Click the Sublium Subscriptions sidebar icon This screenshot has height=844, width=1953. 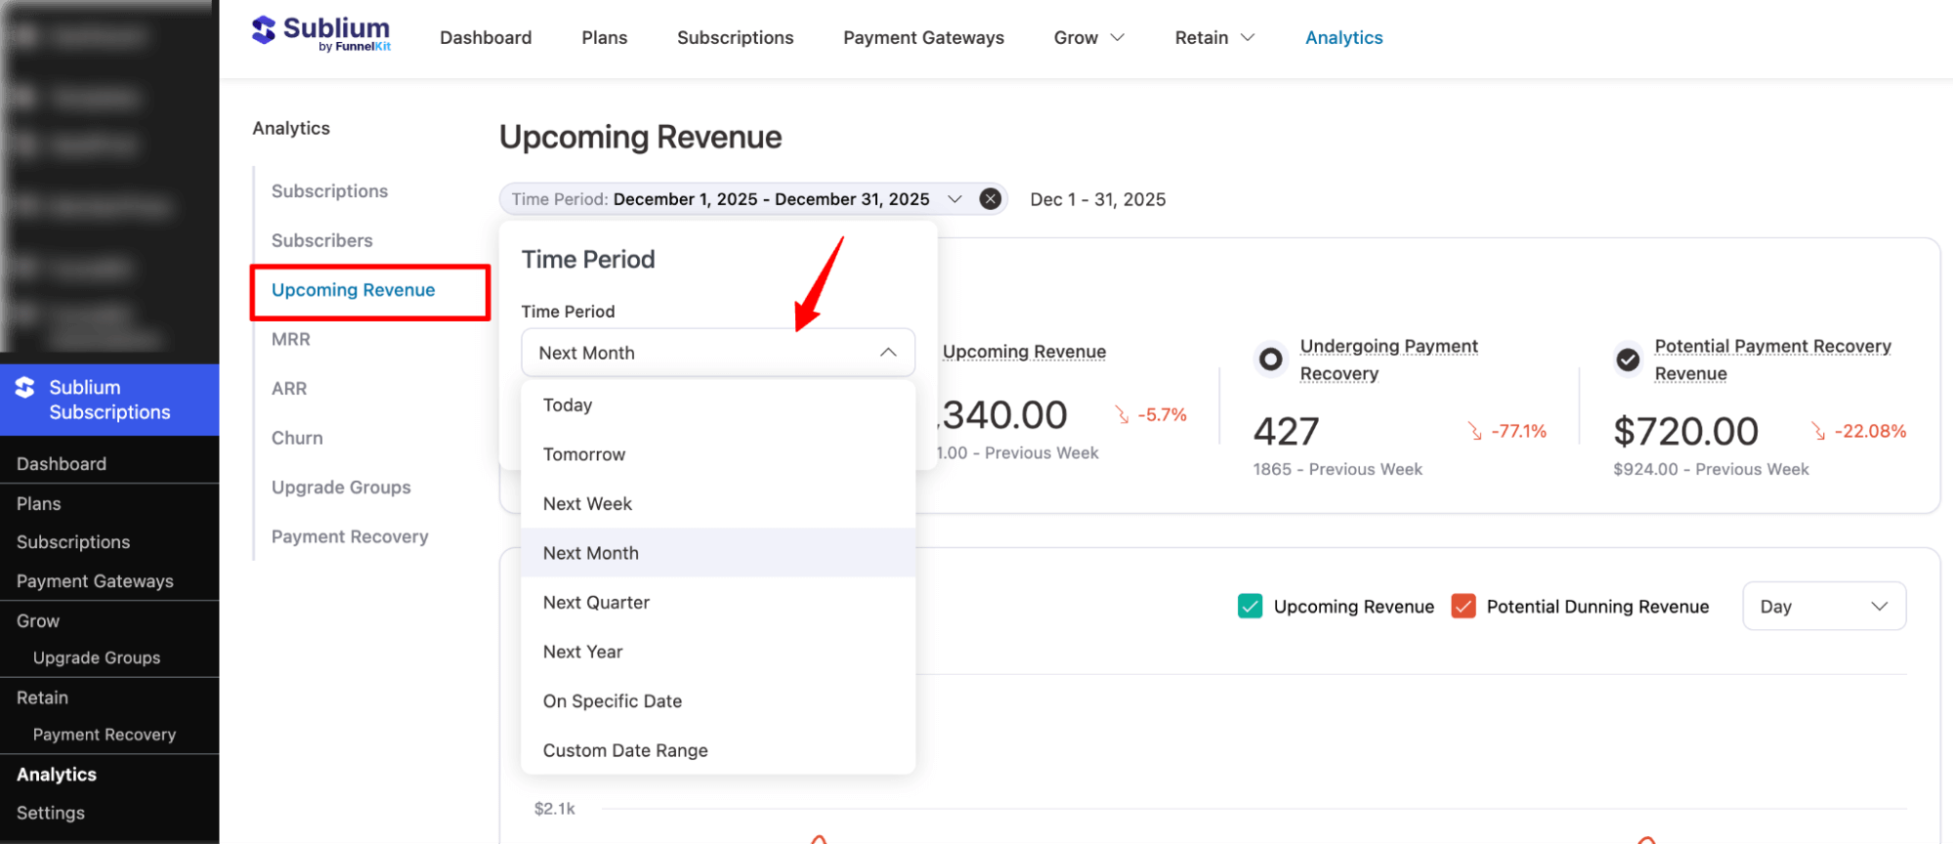[x=24, y=388]
